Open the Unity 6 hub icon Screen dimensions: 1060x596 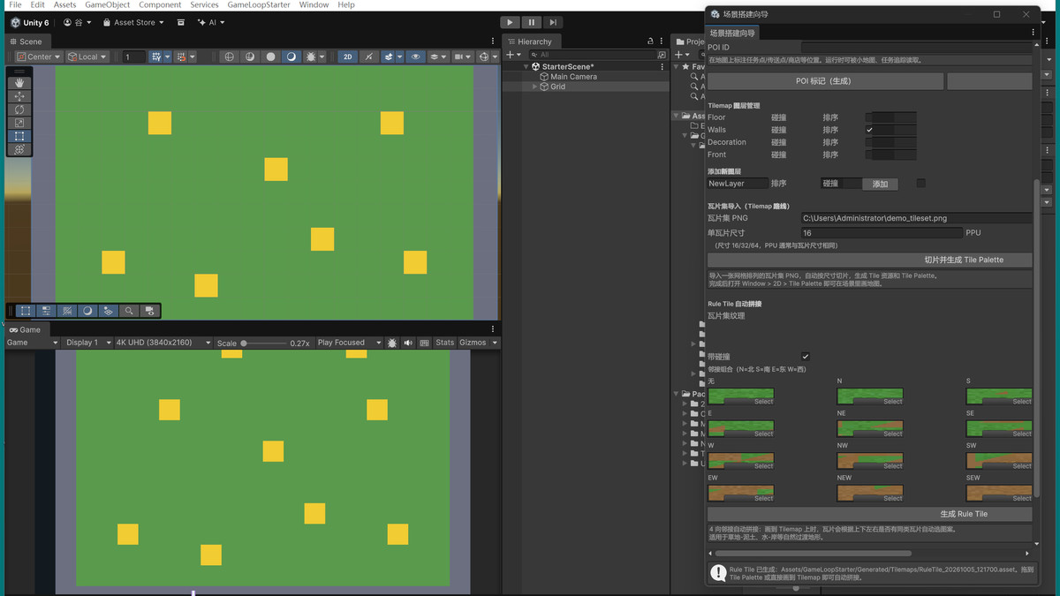16,22
